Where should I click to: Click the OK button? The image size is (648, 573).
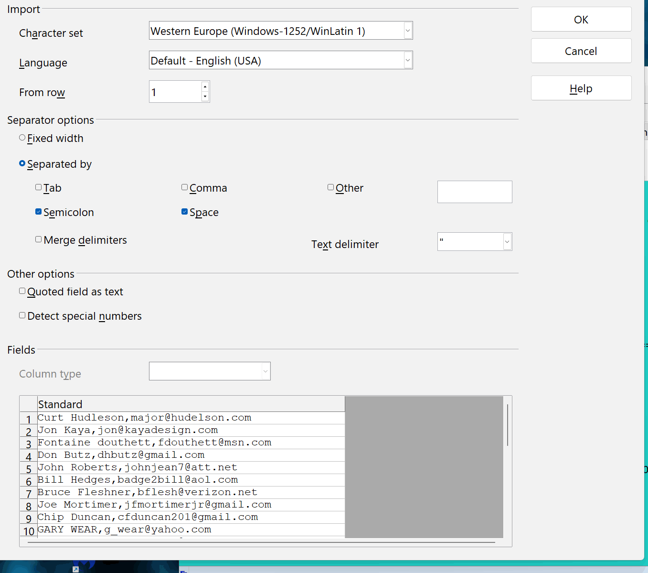[x=581, y=20]
